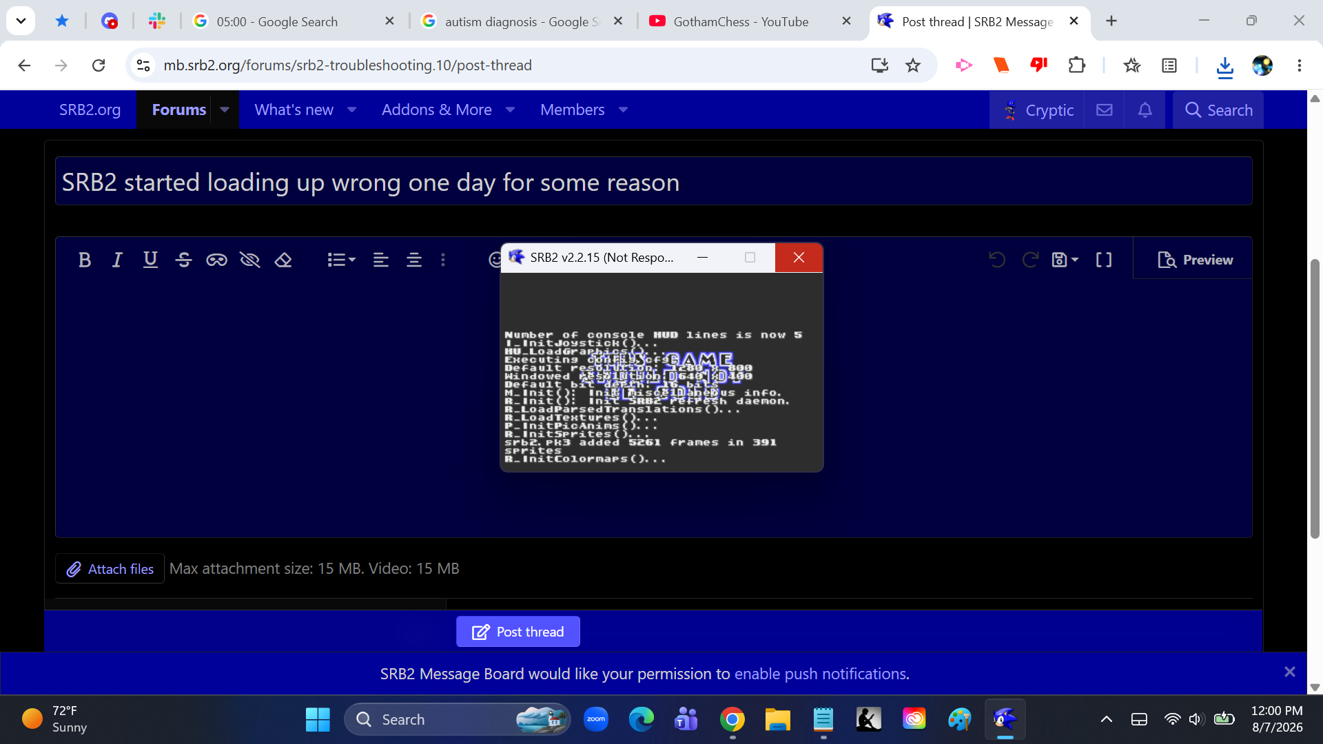
Task: Toggle bold formatting in the editor
Action: pos(85,260)
